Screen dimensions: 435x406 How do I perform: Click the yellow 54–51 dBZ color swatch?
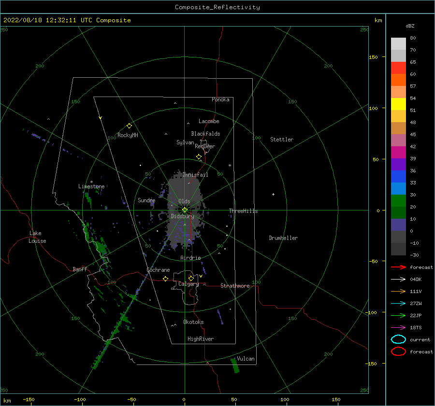click(398, 104)
